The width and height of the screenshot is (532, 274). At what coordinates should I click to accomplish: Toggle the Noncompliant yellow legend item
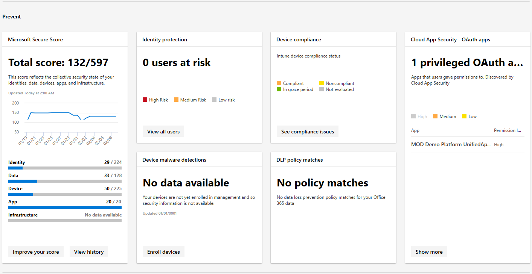click(337, 83)
